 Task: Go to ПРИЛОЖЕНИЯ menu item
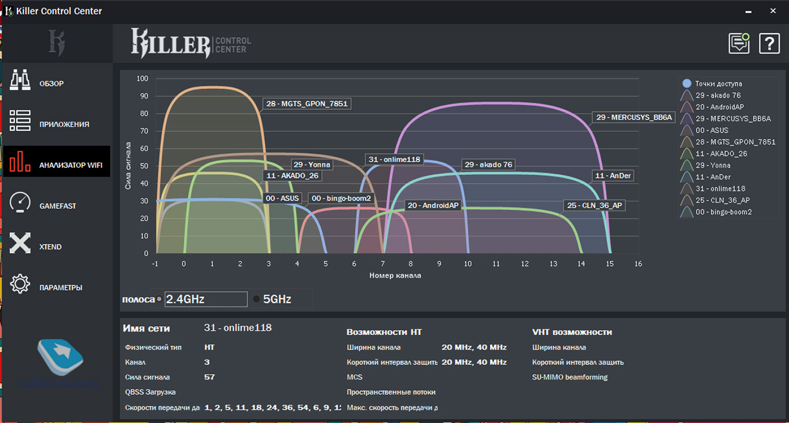tap(64, 124)
